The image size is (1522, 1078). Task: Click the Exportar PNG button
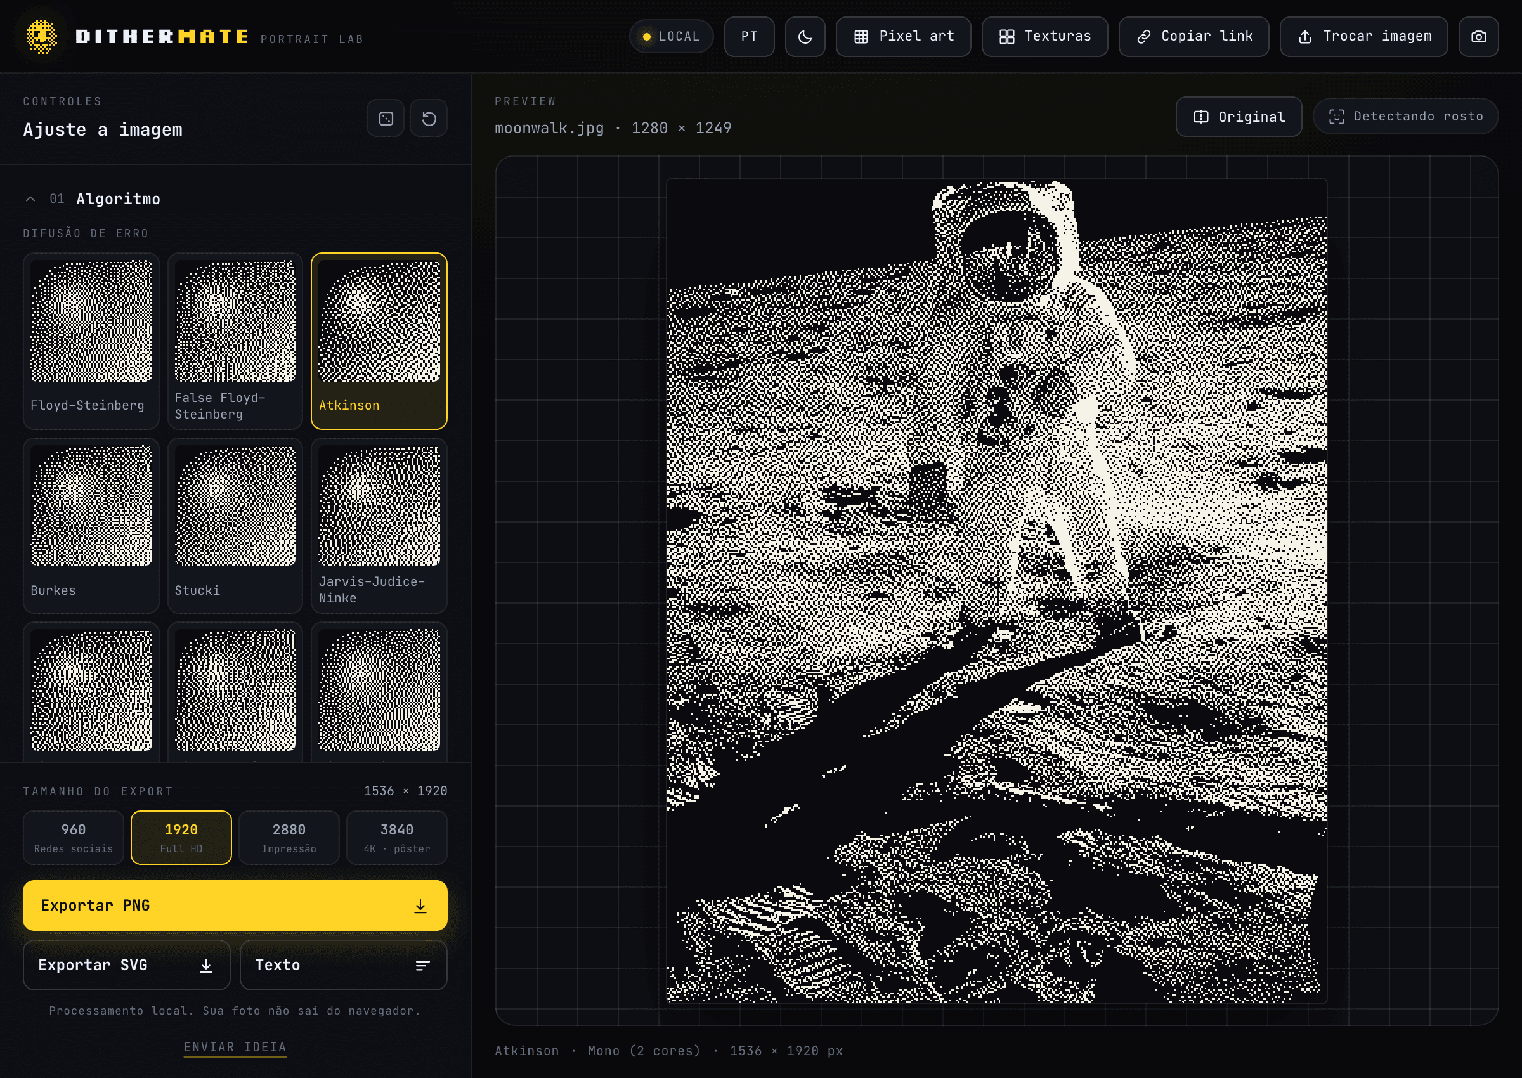(235, 906)
